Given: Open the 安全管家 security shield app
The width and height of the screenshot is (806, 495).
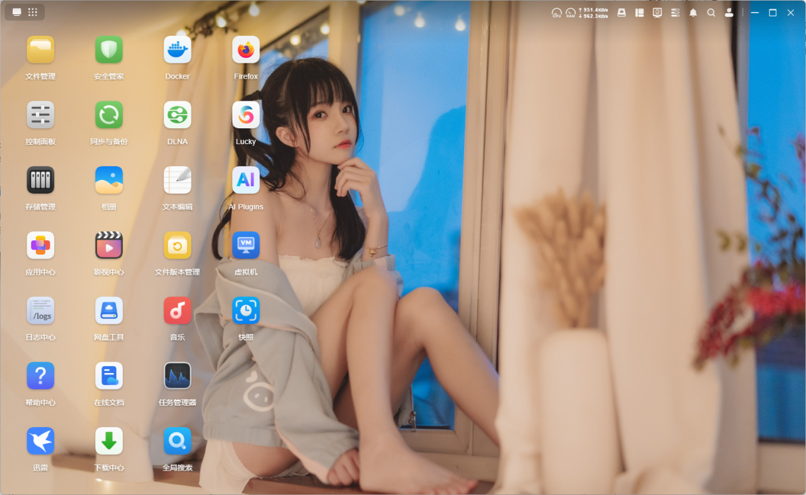Looking at the screenshot, I should pyautogui.click(x=109, y=50).
